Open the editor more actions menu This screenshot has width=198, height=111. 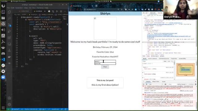coord(65,11)
